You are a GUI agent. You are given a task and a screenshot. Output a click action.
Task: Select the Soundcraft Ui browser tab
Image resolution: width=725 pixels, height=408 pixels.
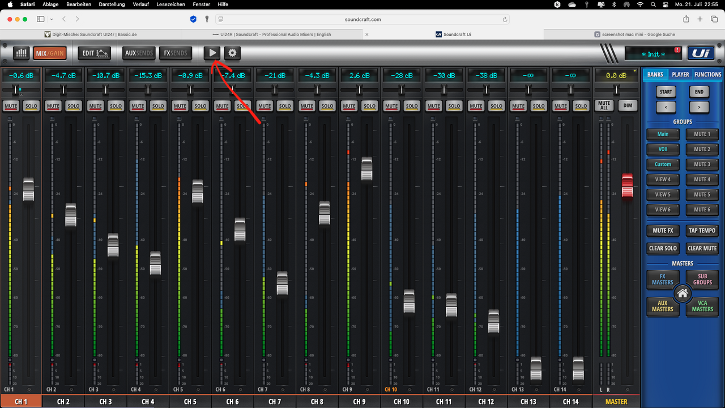coord(453,34)
